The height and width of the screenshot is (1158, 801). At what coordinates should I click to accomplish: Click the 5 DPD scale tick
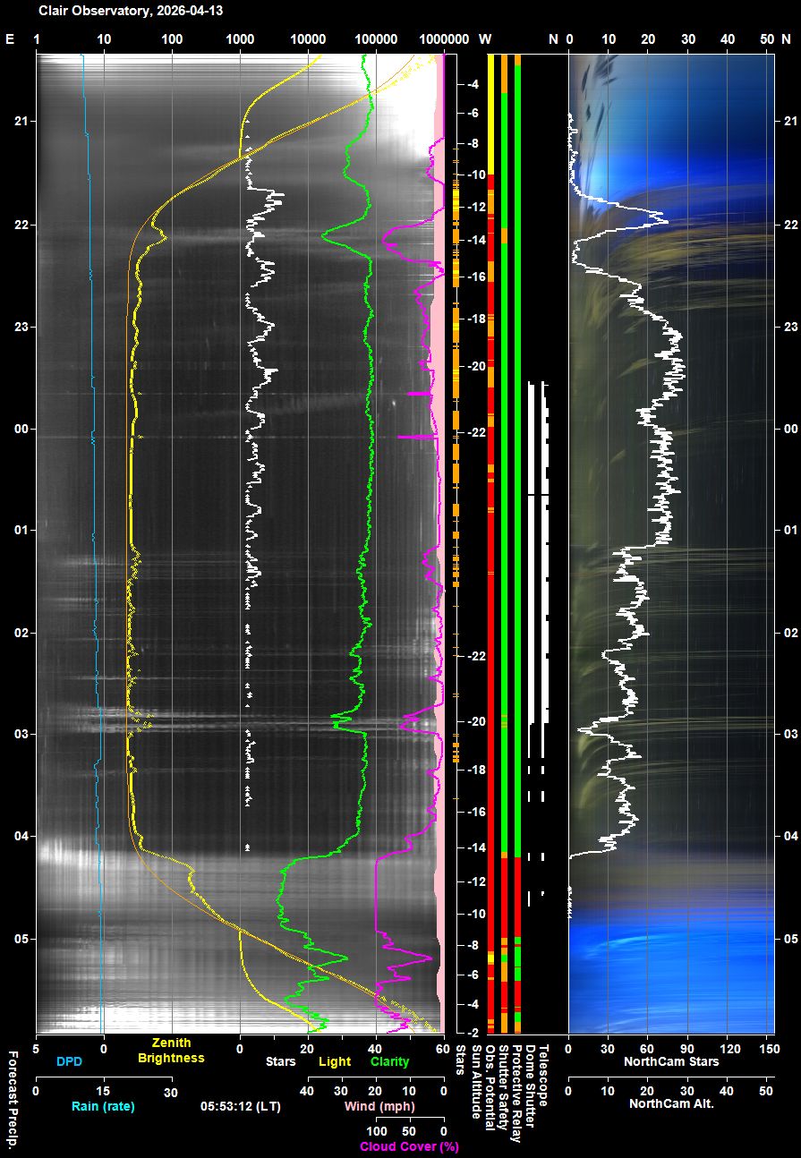tap(36, 1049)
